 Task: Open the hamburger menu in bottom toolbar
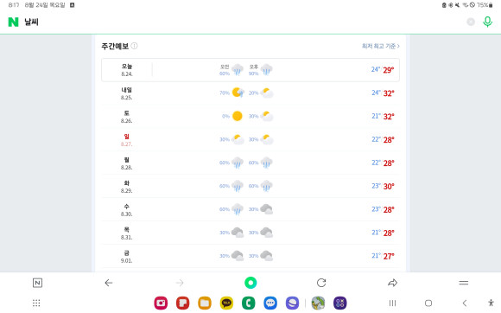(463, 283)
